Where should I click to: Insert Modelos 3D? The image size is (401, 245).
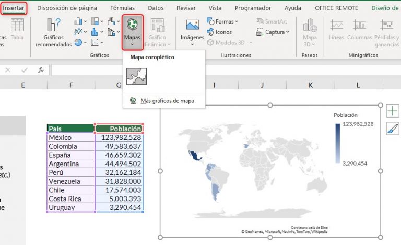[230, 43]
